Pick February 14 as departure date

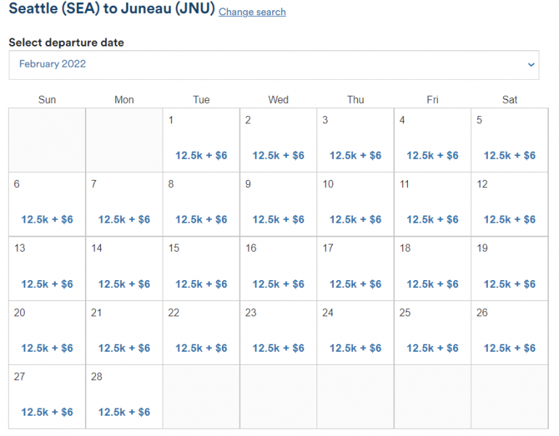click(x=124, y=268)
